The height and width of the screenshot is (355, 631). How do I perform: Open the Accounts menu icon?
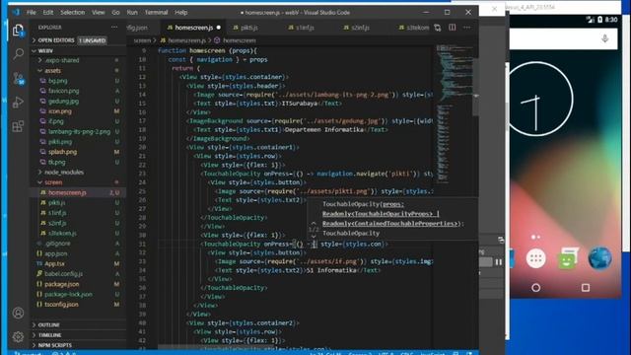[18, 313]
